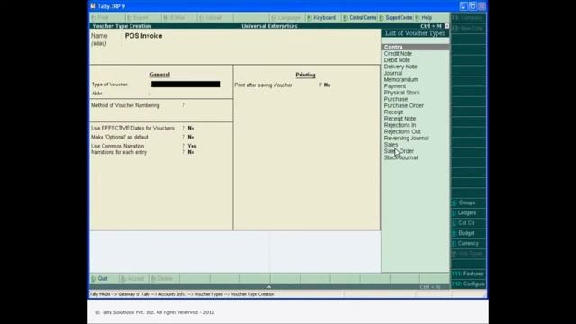Select Contra in voucher types list
This screenshot has width=576, height=324.
pos(415,47)
